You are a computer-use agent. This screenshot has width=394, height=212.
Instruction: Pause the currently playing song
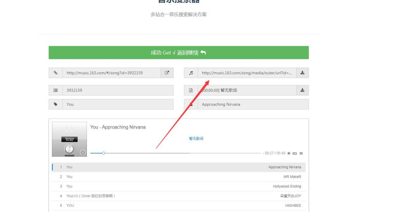[83, 152]
